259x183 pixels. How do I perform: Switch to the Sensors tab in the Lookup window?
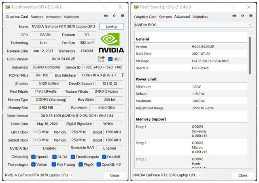(37, 17)
